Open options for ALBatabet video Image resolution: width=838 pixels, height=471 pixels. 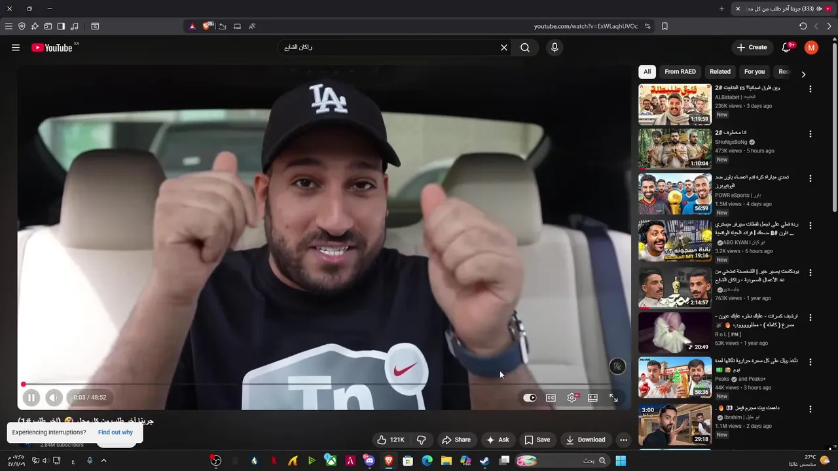pyautogui.click(x=811, y=89)
